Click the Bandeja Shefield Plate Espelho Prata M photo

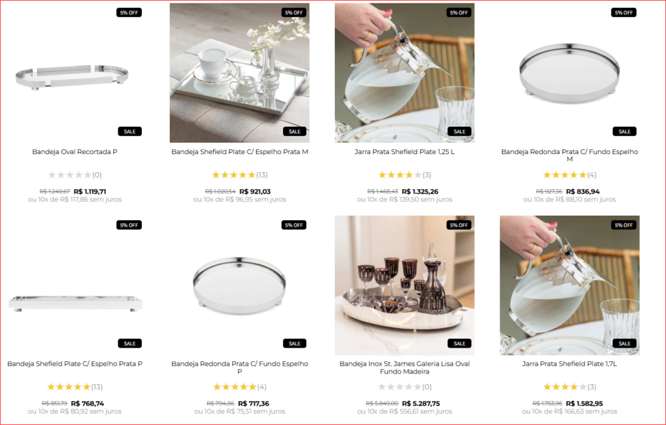pyautogui.click(x=239, y=73)
